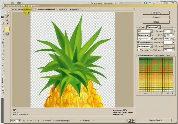
Task: Open the Селективная color reduction dropdown
Action: click(144, 35)
